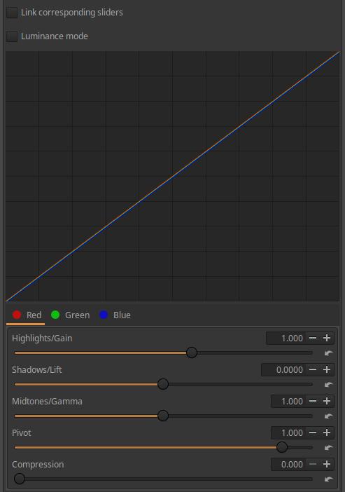The width and height of the screenshot is (345, 492).
Task: Switch to the Blue channel tab
Action: click(115, 315)
